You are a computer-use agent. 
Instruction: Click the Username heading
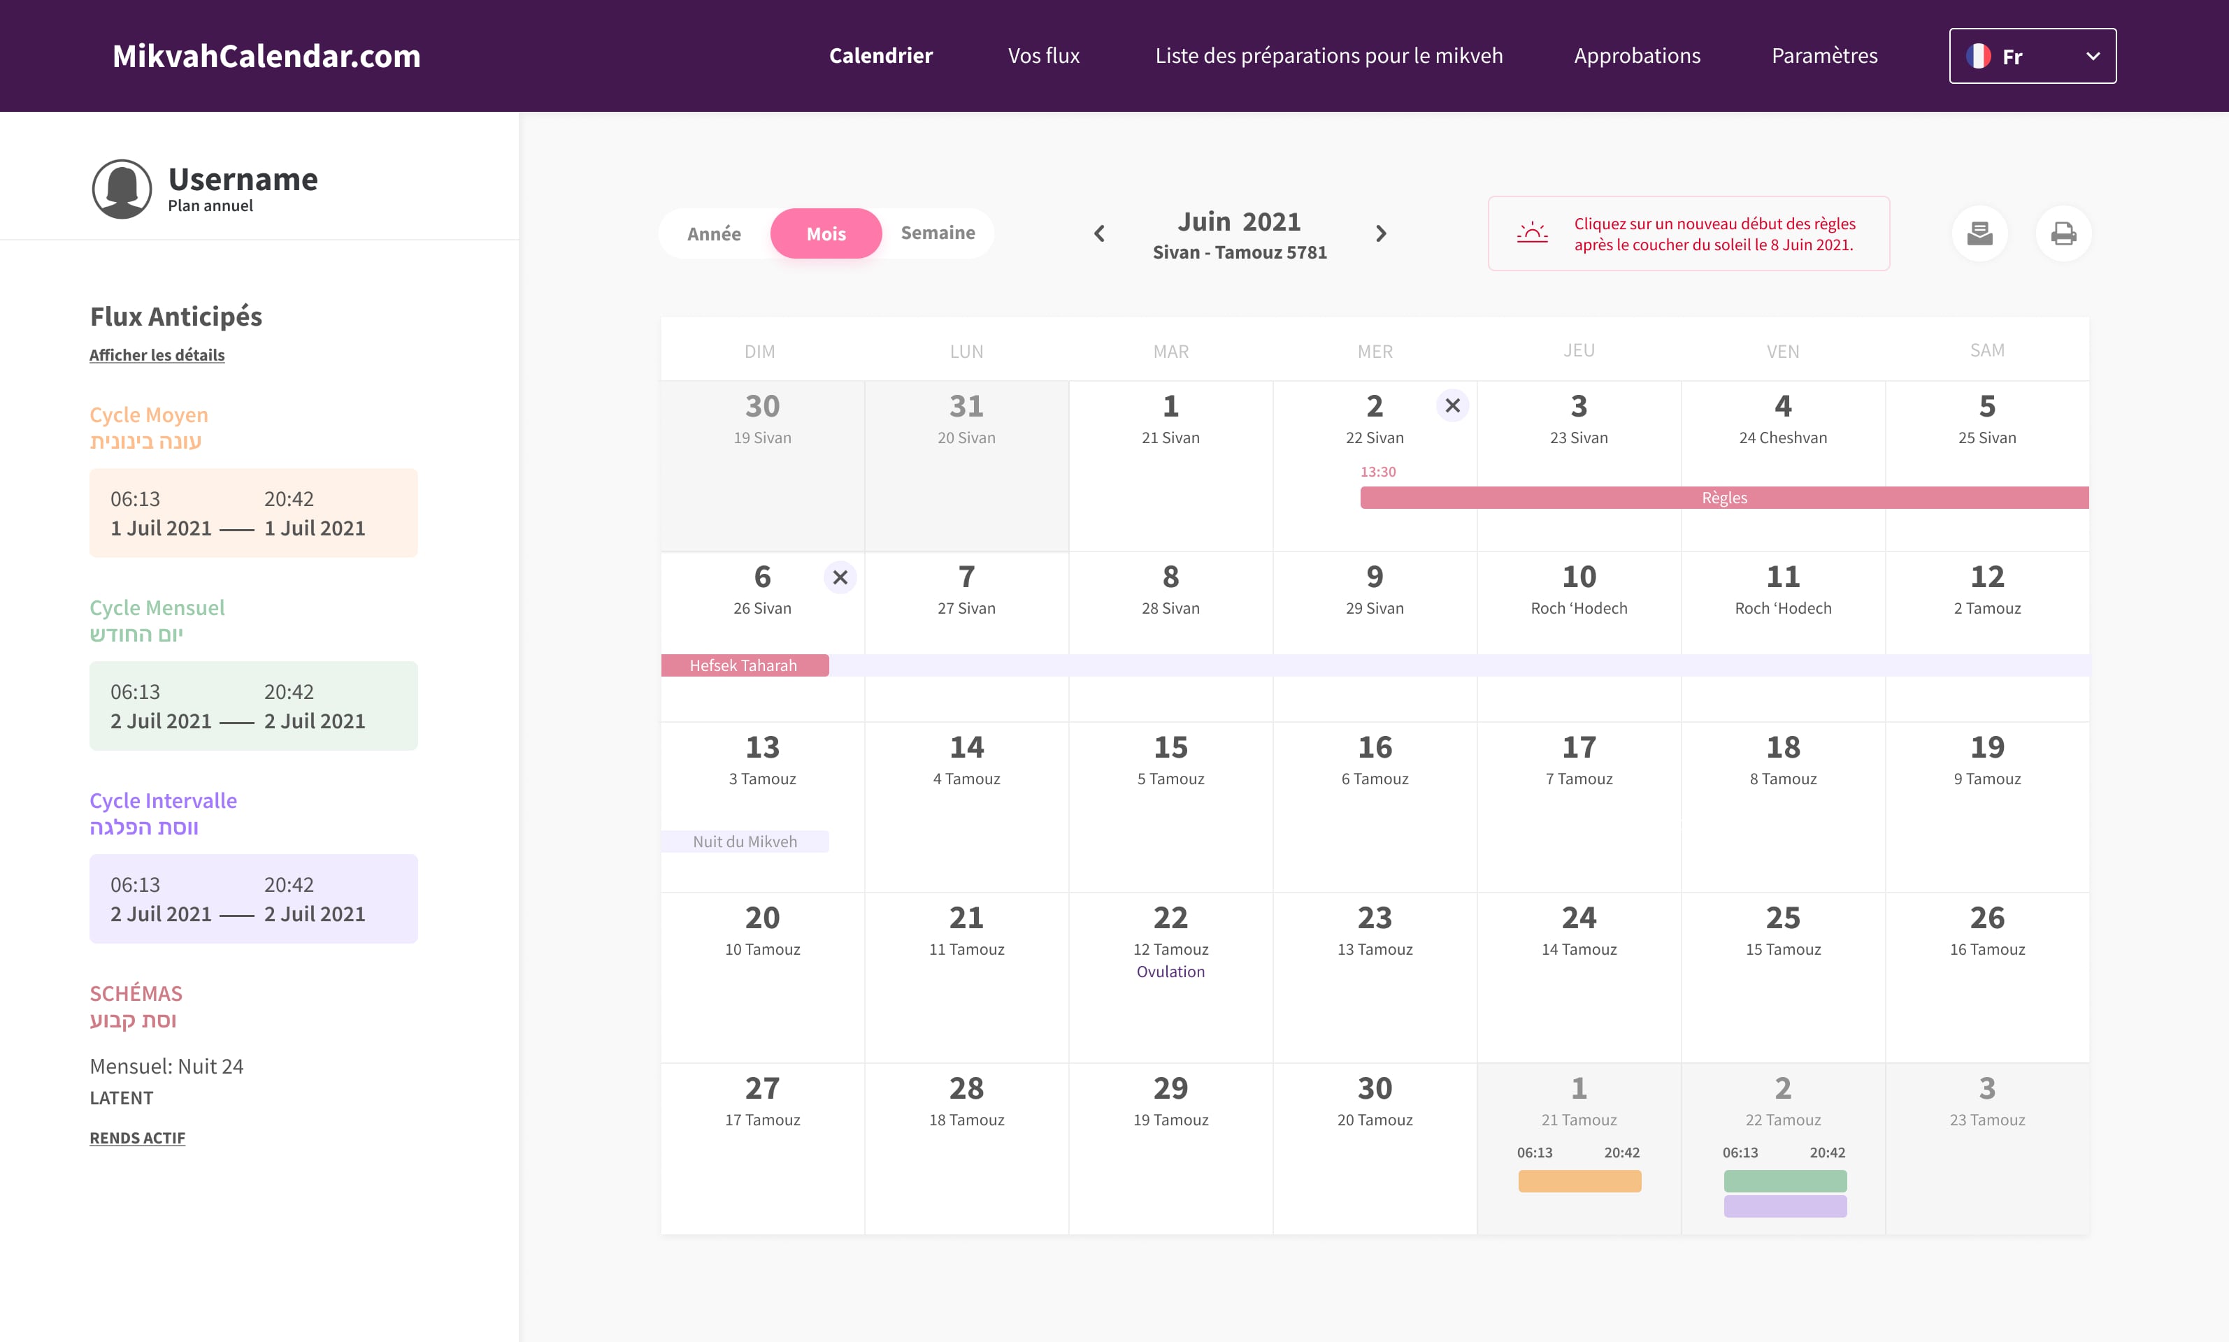coord(243,179)
